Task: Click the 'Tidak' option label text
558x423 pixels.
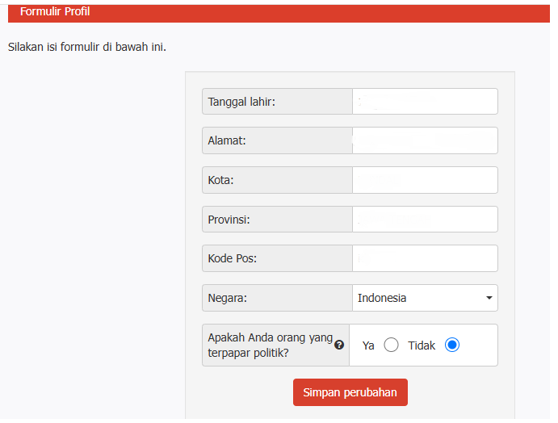Action: [422, 346]
